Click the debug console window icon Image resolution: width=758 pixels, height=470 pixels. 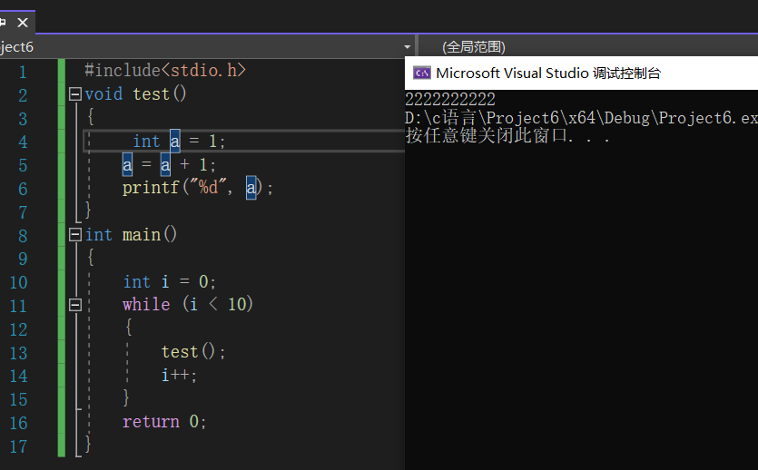point(421,73)
